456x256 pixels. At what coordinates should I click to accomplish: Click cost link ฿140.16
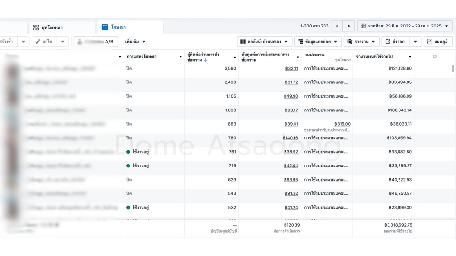pos(290,138)
